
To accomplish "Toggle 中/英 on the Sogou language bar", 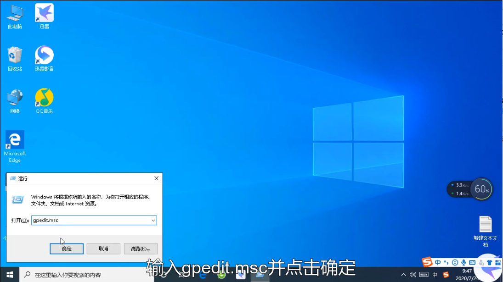I will (438, 262).
